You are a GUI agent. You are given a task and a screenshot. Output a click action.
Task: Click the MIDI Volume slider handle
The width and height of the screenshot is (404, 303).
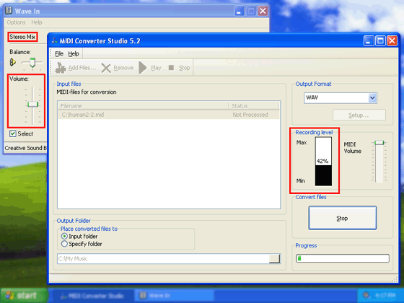point(379,143)
